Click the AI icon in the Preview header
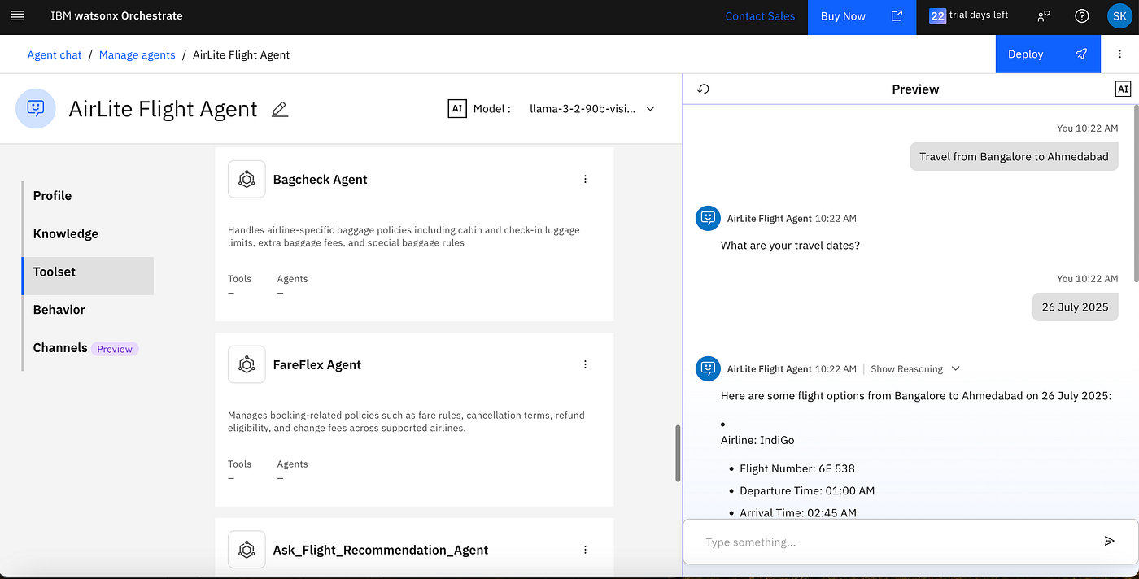 click(1123, 89)
